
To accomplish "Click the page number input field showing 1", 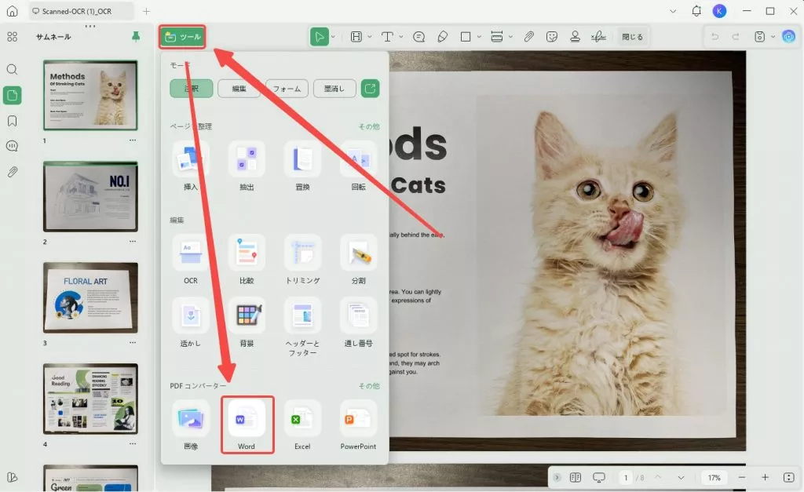I will [626, 478].
